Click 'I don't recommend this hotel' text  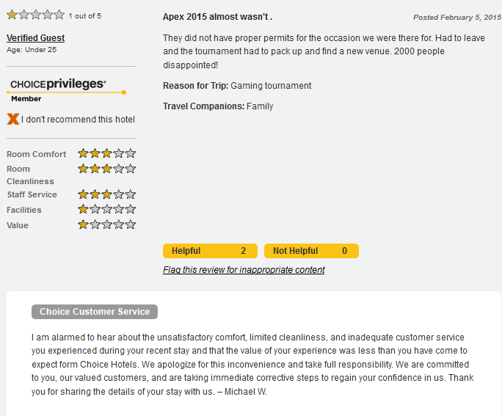tap(78, 120)
